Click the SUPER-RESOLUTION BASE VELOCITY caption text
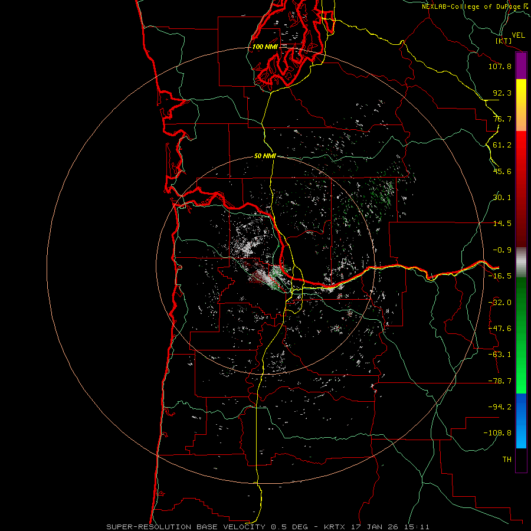Image resolution: width=531 pixels, height=531 pixels. click(187, 527)
